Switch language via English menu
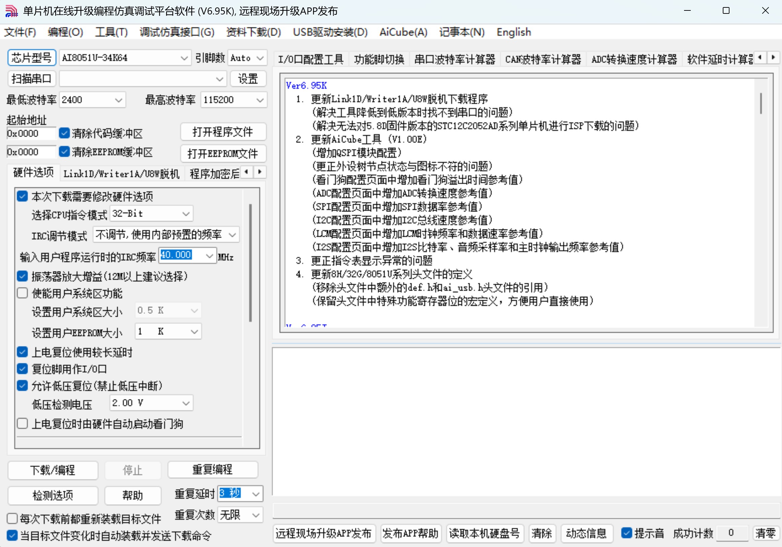 (x=514, y=32)
